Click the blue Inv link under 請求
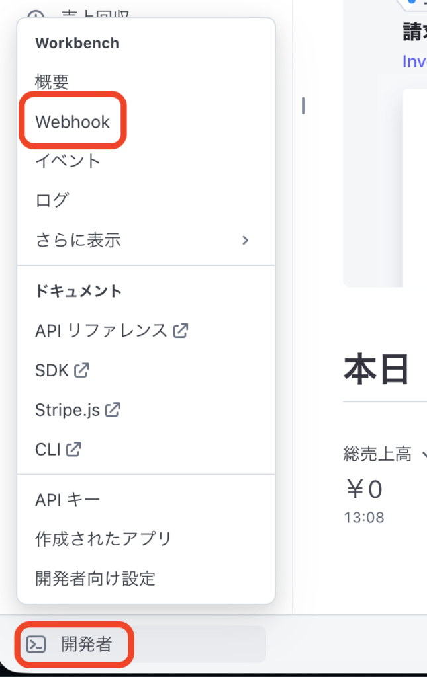427x677 pixels. (415, 61)
